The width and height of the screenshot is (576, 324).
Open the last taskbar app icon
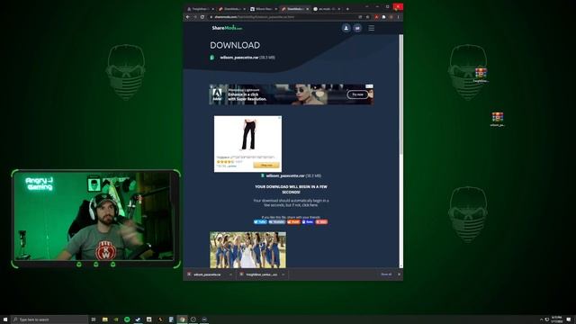click(204, 319)
